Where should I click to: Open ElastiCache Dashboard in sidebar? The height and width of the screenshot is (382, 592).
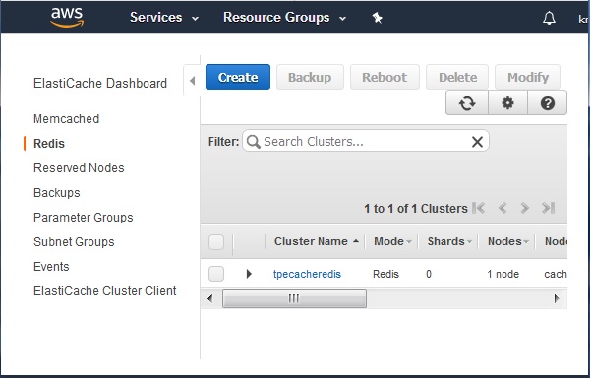click(100, 83)
